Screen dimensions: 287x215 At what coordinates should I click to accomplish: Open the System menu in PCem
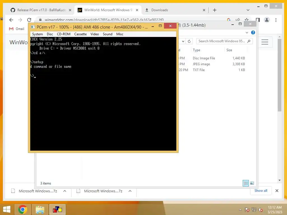37,34
